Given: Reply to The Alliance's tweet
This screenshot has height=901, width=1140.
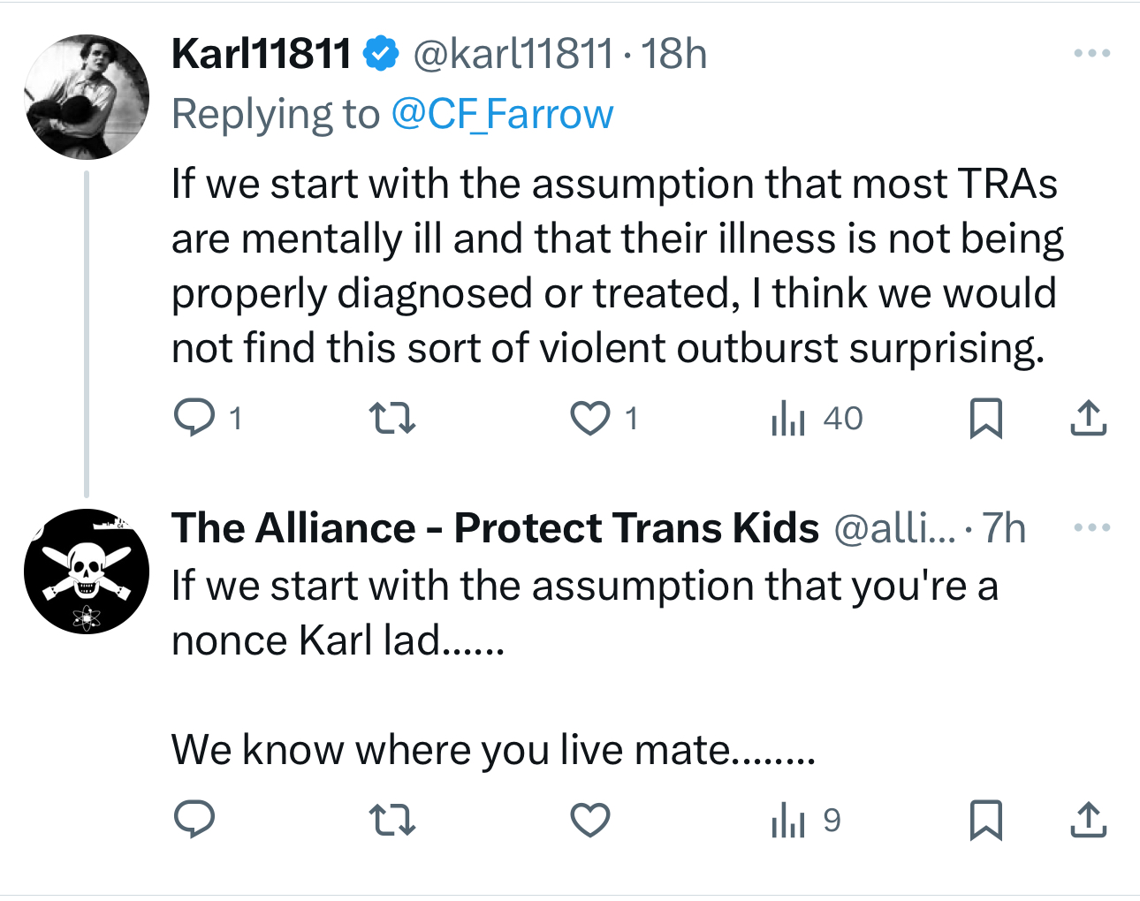Looking at the screenshot, I should [194, 820].
